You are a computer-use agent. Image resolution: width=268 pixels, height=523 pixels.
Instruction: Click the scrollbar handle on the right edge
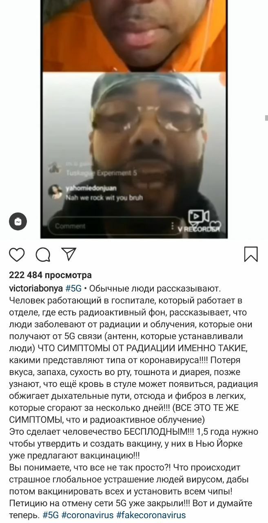[266, 118]
